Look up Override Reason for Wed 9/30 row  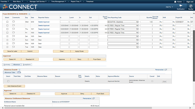[x=161, y=22]
